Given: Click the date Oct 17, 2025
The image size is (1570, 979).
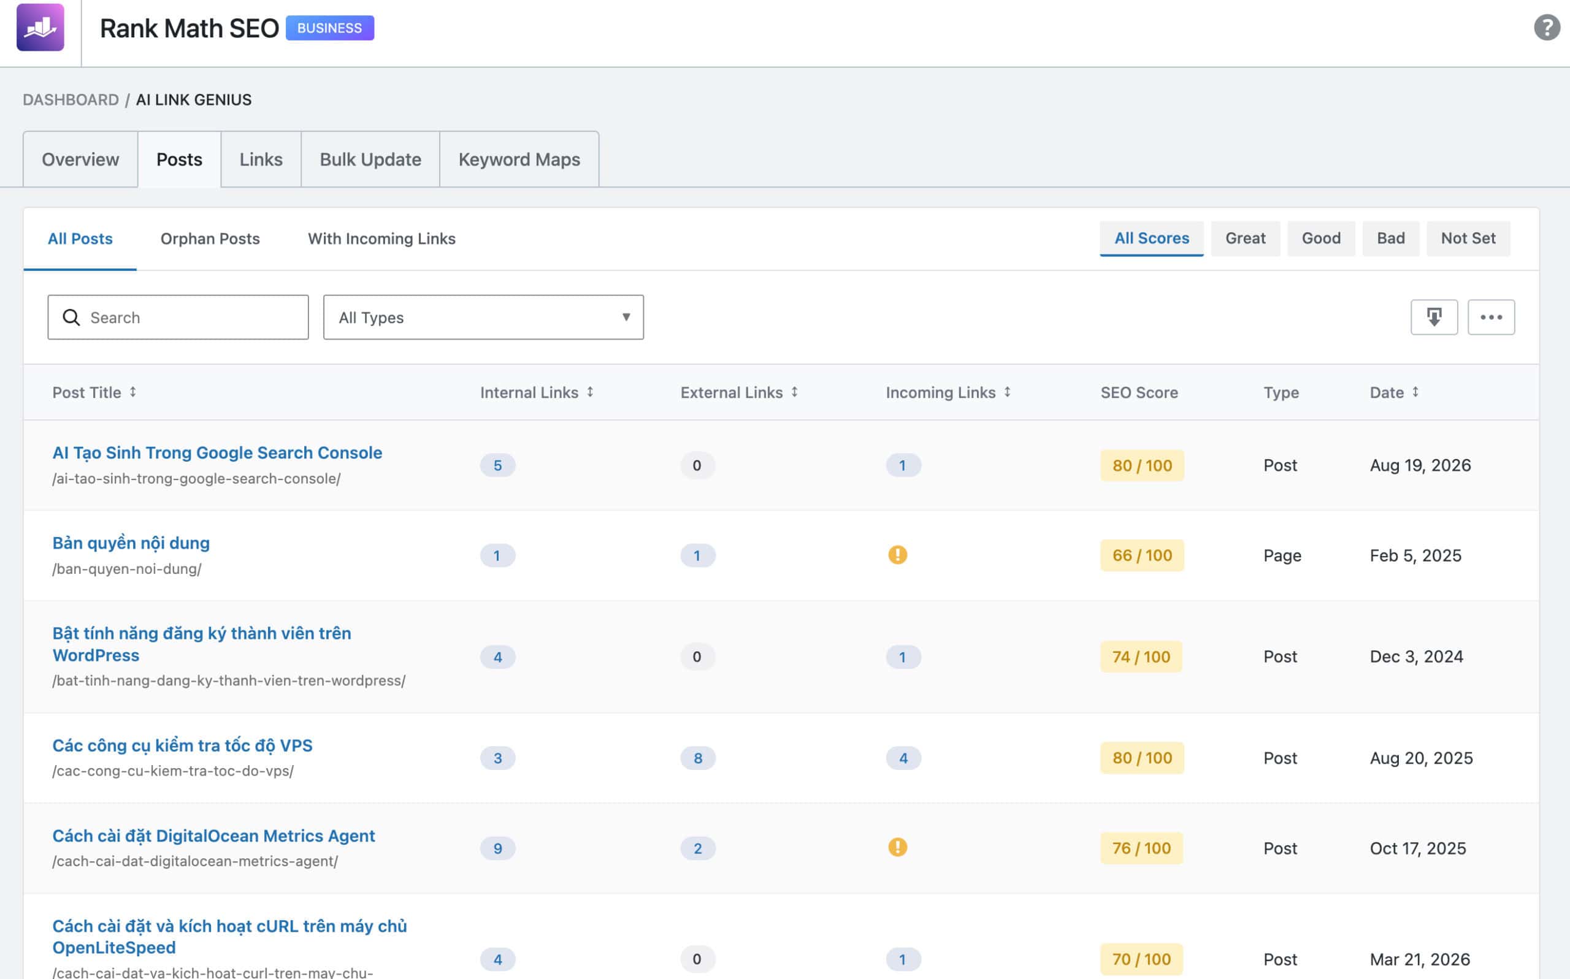Looking at the screenshot, I should 1417,848.
